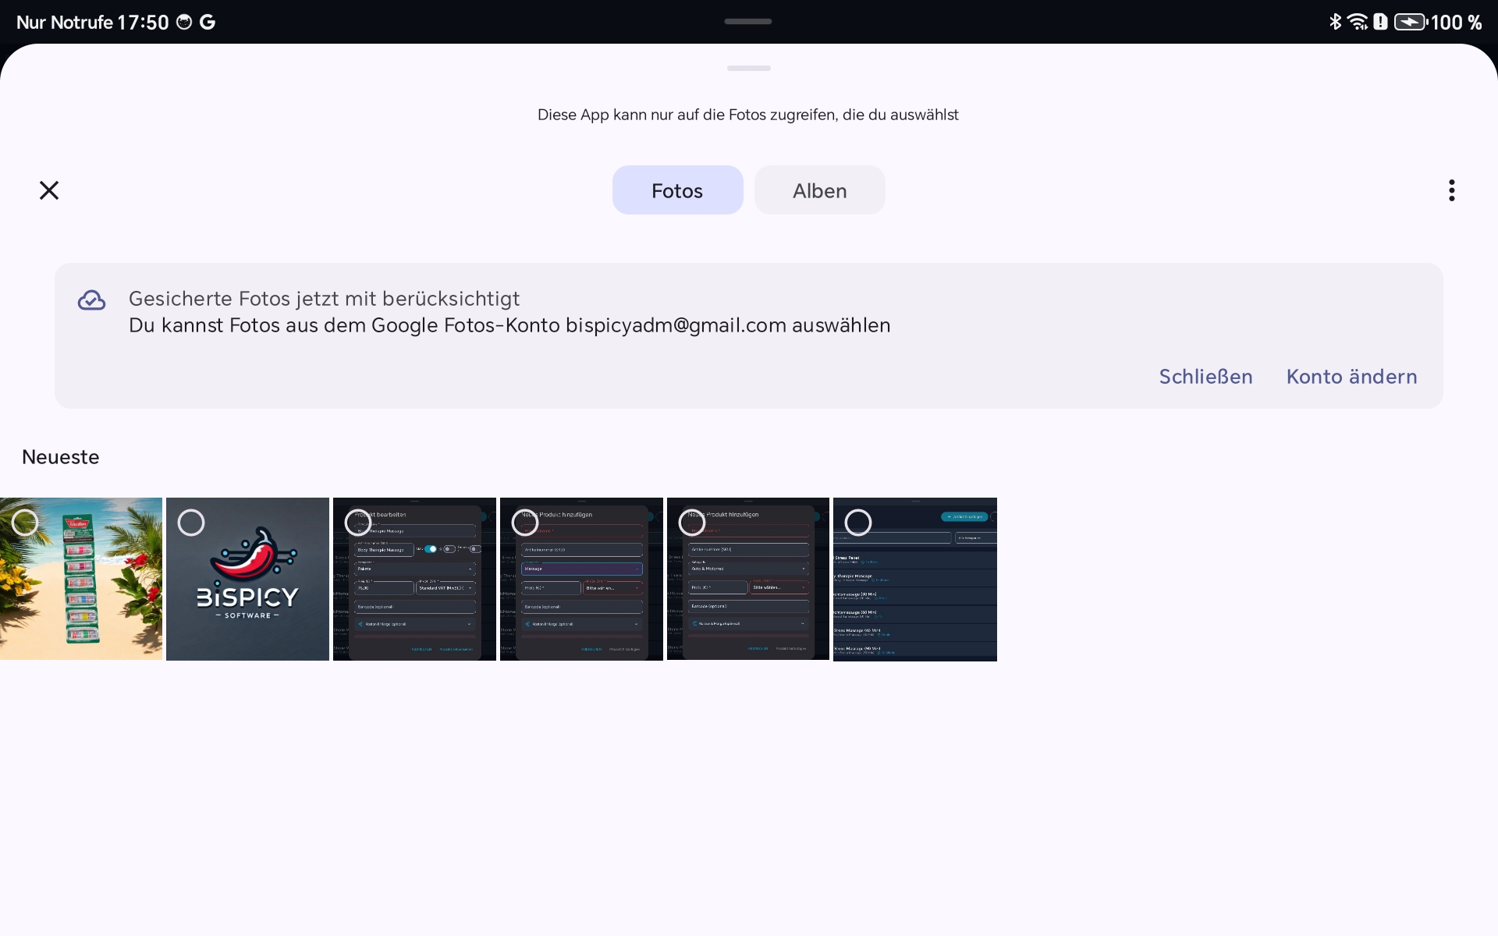The height and width of the screenshot is (936, 1498).
Task: Tick circle on second Produkt hinzufügen screenshot
Action: click(x=692, y=523)
